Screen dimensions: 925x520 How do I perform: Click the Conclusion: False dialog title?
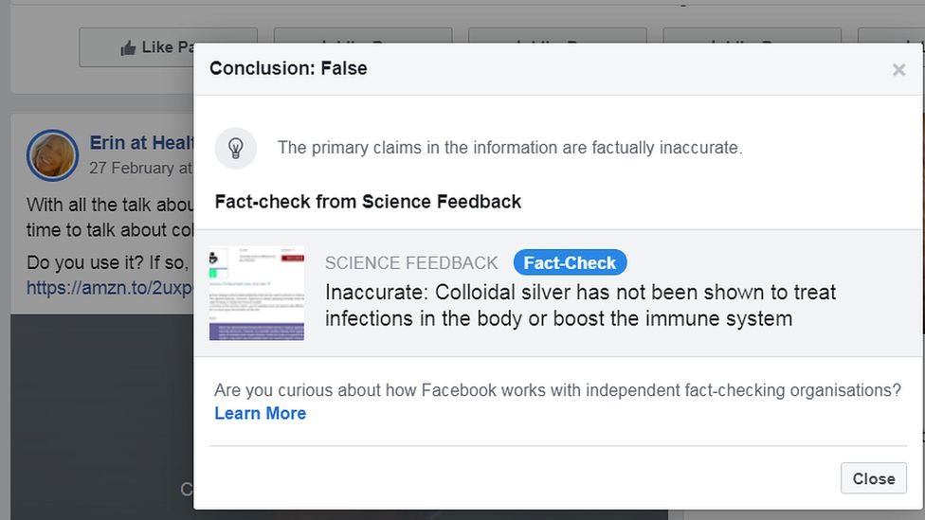point(288,68)
